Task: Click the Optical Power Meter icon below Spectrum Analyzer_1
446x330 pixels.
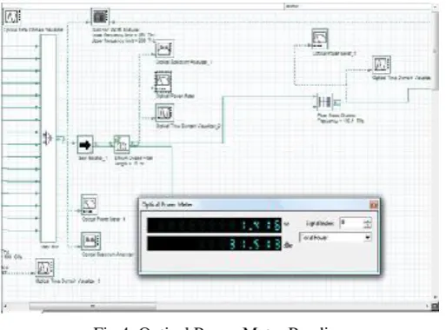Action: [x=163, y=82]
